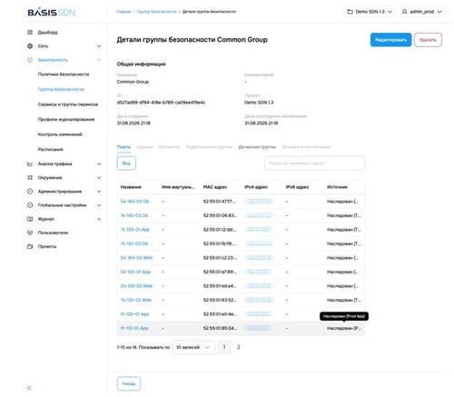Viewport: 454px width, 397px height.
Task: Select the Порты tab
Action: (x=123, y=147)
